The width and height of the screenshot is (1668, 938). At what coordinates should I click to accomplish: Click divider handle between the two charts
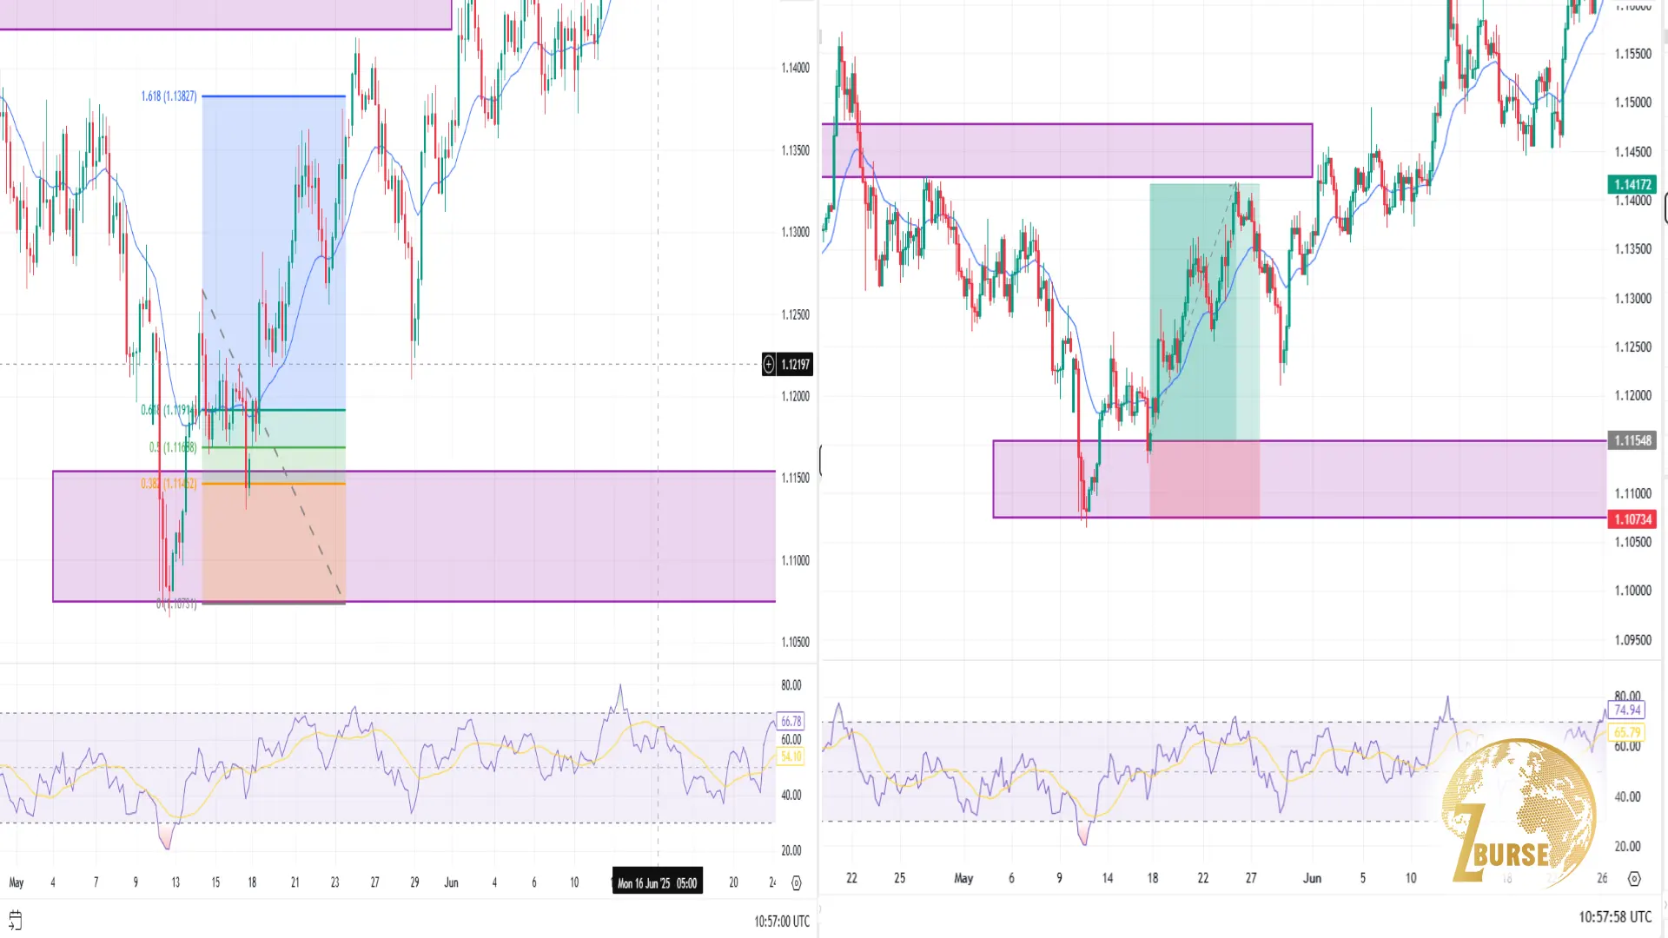pos(819,460)
